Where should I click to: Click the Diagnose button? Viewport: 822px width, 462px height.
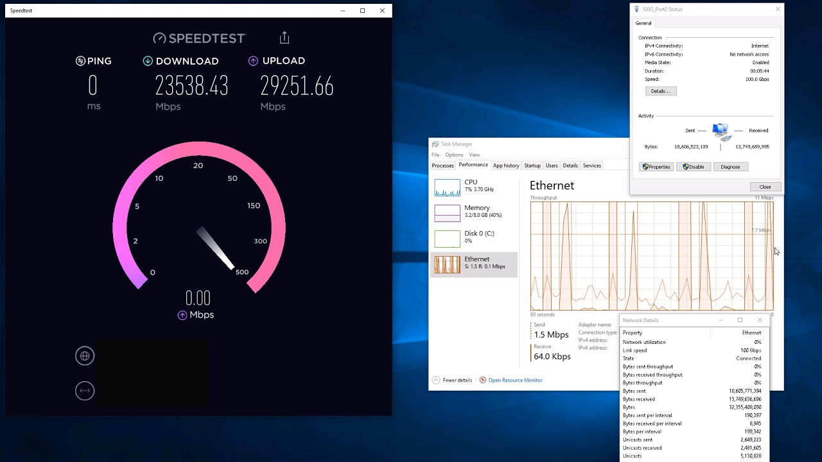730,167
